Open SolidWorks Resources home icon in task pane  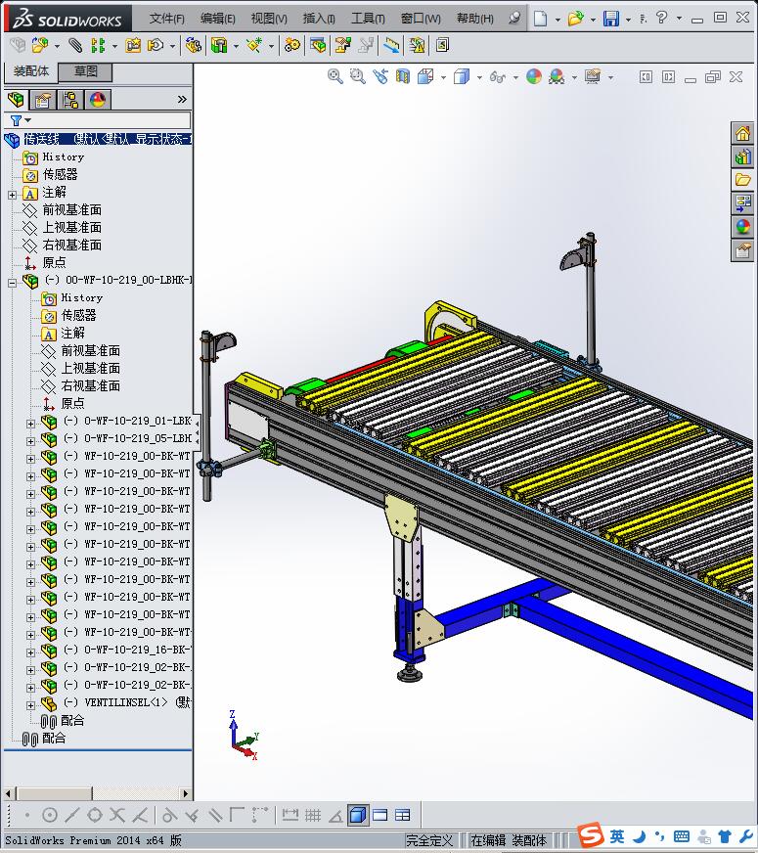[742, 133]
